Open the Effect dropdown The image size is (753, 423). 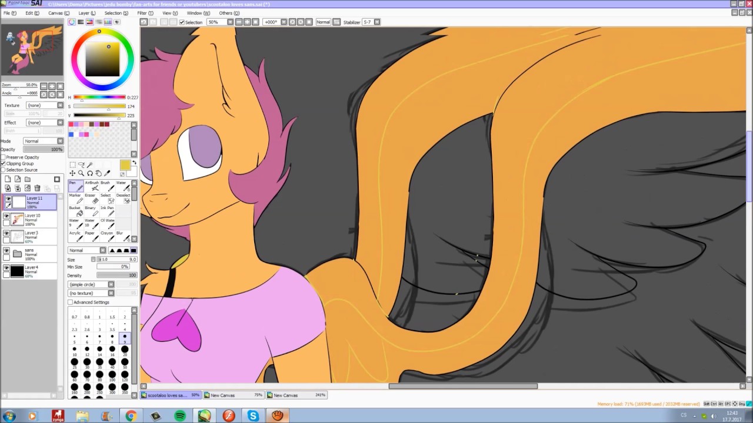(45, 123)
